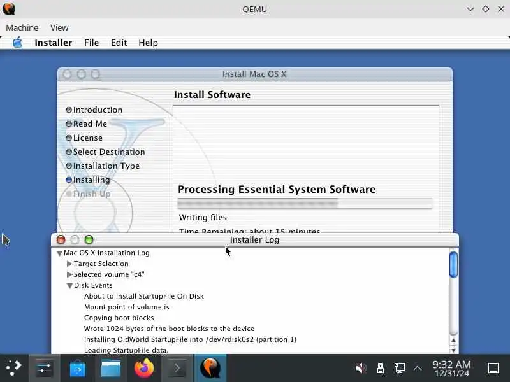
Task: Open QEMU Machine menu
Action: [22, 27]
